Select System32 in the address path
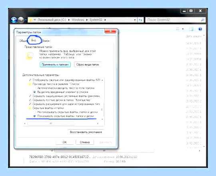216x176 pixels. 96,20
